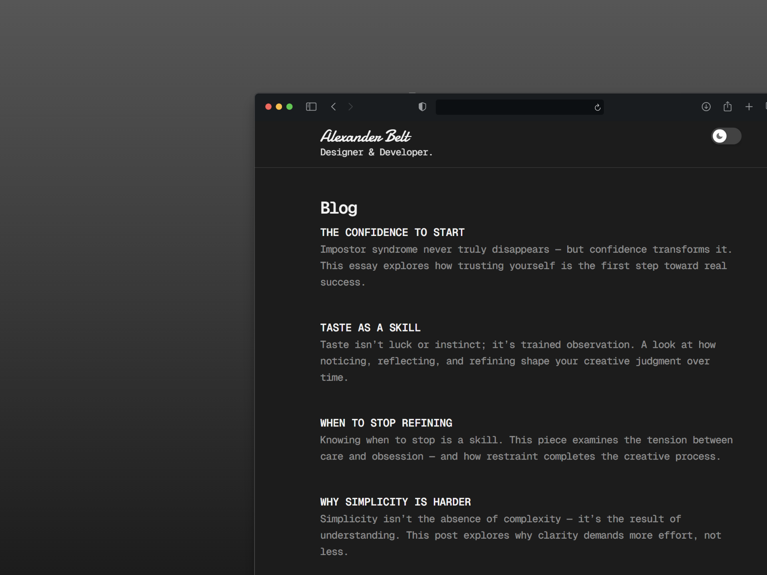Toggle the Safari sidebar icon
The height and width of the screenshot is (575, 767).
coord(311,107)
